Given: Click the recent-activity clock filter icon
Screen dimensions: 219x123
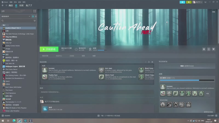Looking at the screenshot, I should [33, 16].
